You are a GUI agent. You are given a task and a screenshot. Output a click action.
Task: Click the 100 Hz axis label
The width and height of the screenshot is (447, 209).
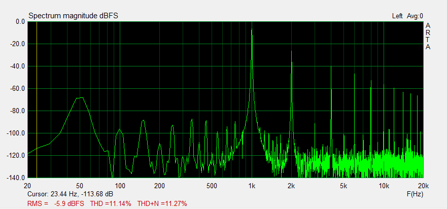tap(120, 186)
